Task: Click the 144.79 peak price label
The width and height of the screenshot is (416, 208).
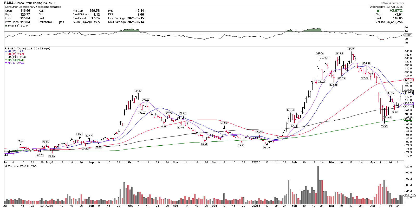Action: 351,49
